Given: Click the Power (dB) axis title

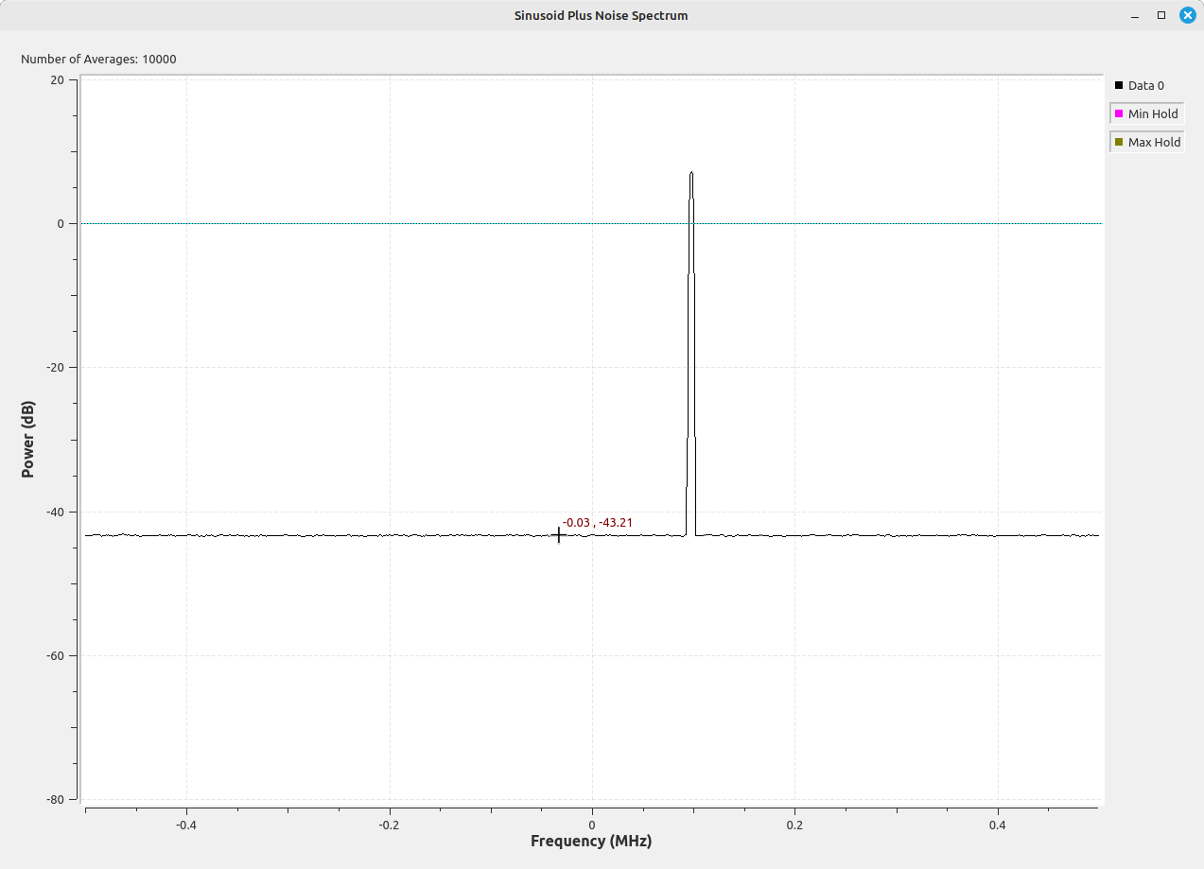Looking at the screenshot, I should click(28, 439).
